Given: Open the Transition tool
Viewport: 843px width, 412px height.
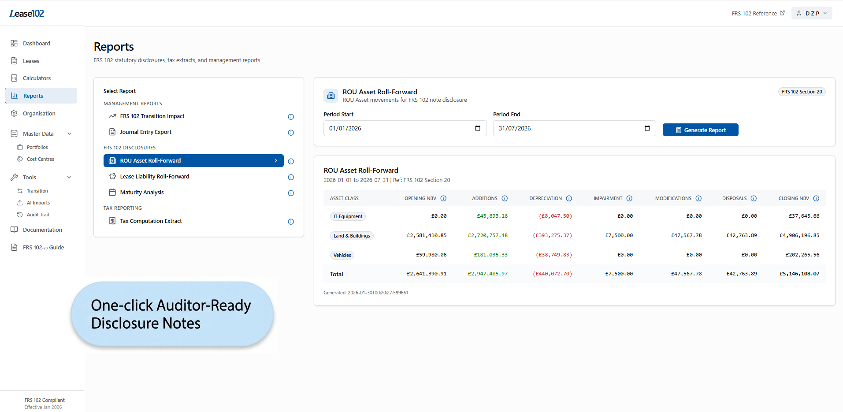Looking at the screenshot, I should click(x=37, y=191).
